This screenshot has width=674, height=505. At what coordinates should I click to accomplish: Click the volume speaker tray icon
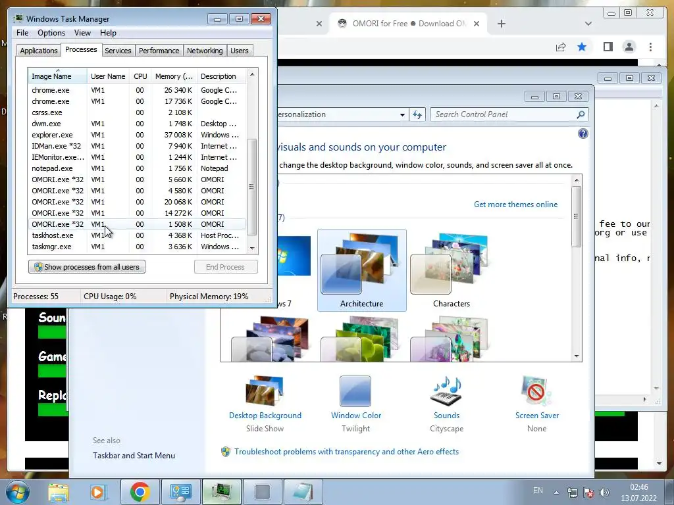(x=604, y=493)
